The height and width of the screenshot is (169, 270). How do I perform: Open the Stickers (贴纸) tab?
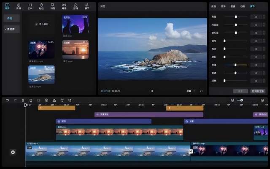click(x=41, y=6)
